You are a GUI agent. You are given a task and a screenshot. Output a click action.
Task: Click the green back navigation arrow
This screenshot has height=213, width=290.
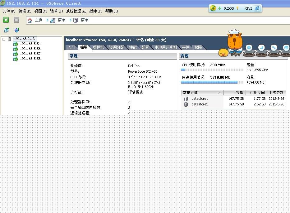(x=6, y=20)
